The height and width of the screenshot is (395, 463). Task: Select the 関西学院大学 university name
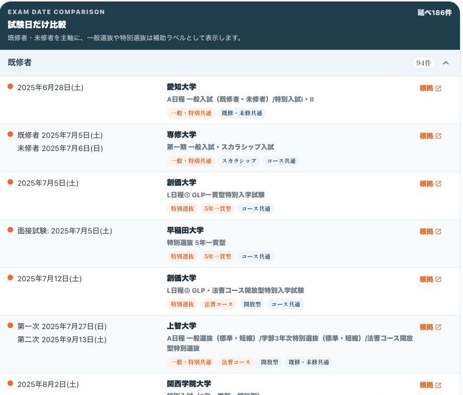click(x=189, y=384)
